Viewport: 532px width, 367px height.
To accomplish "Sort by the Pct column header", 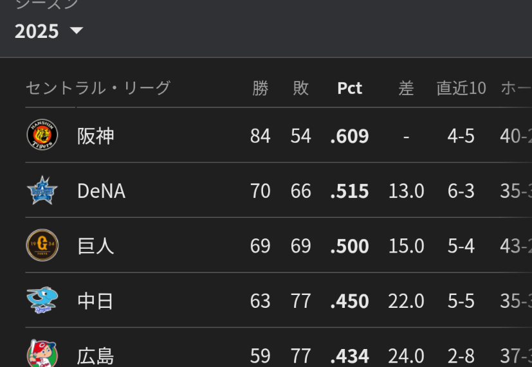I will pos(349,88).
